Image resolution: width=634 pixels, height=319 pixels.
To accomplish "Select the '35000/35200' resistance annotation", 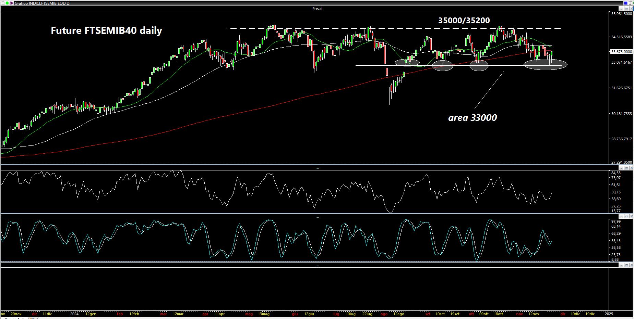I will click(464, 21).
